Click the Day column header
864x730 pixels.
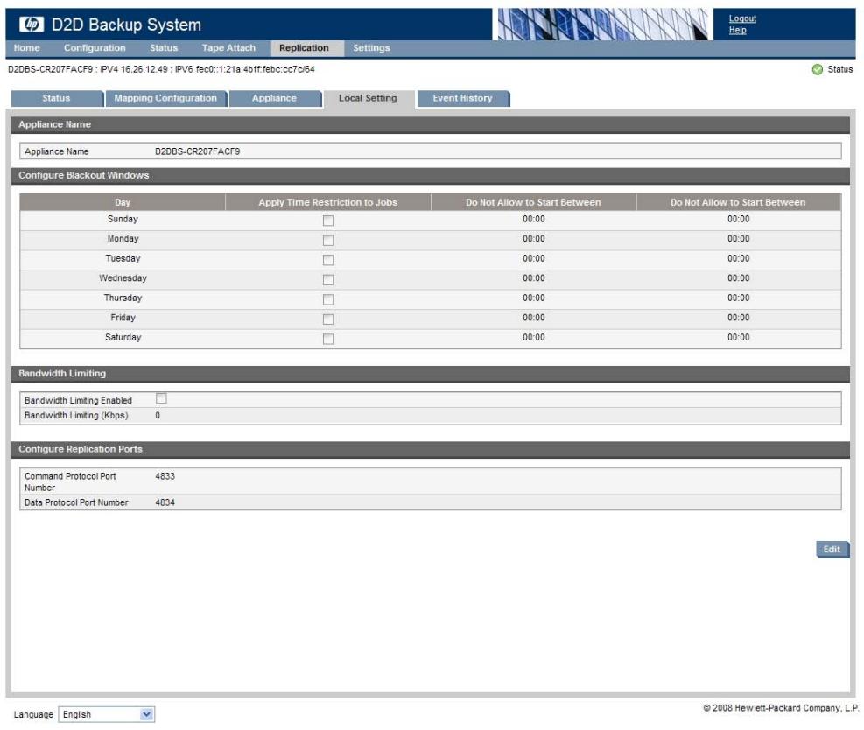(123, 202)
